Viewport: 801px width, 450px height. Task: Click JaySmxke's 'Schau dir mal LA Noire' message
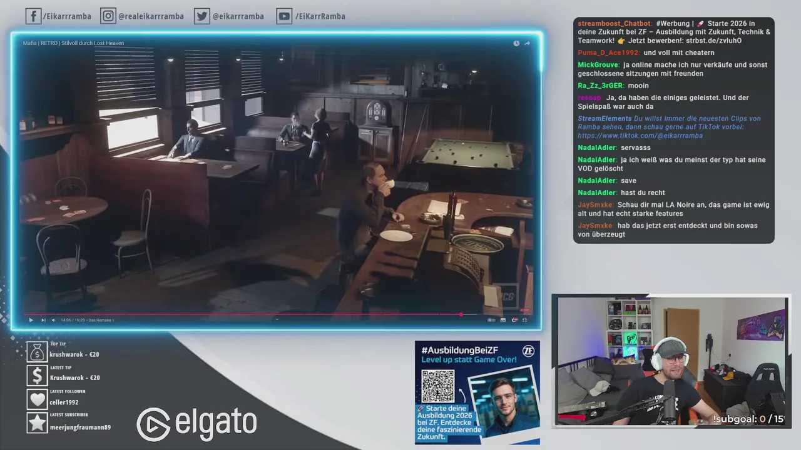pyautogui.click(x=673, y=209)
